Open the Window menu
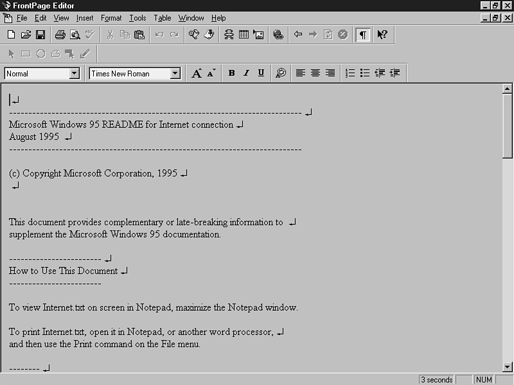 point(191,18)
